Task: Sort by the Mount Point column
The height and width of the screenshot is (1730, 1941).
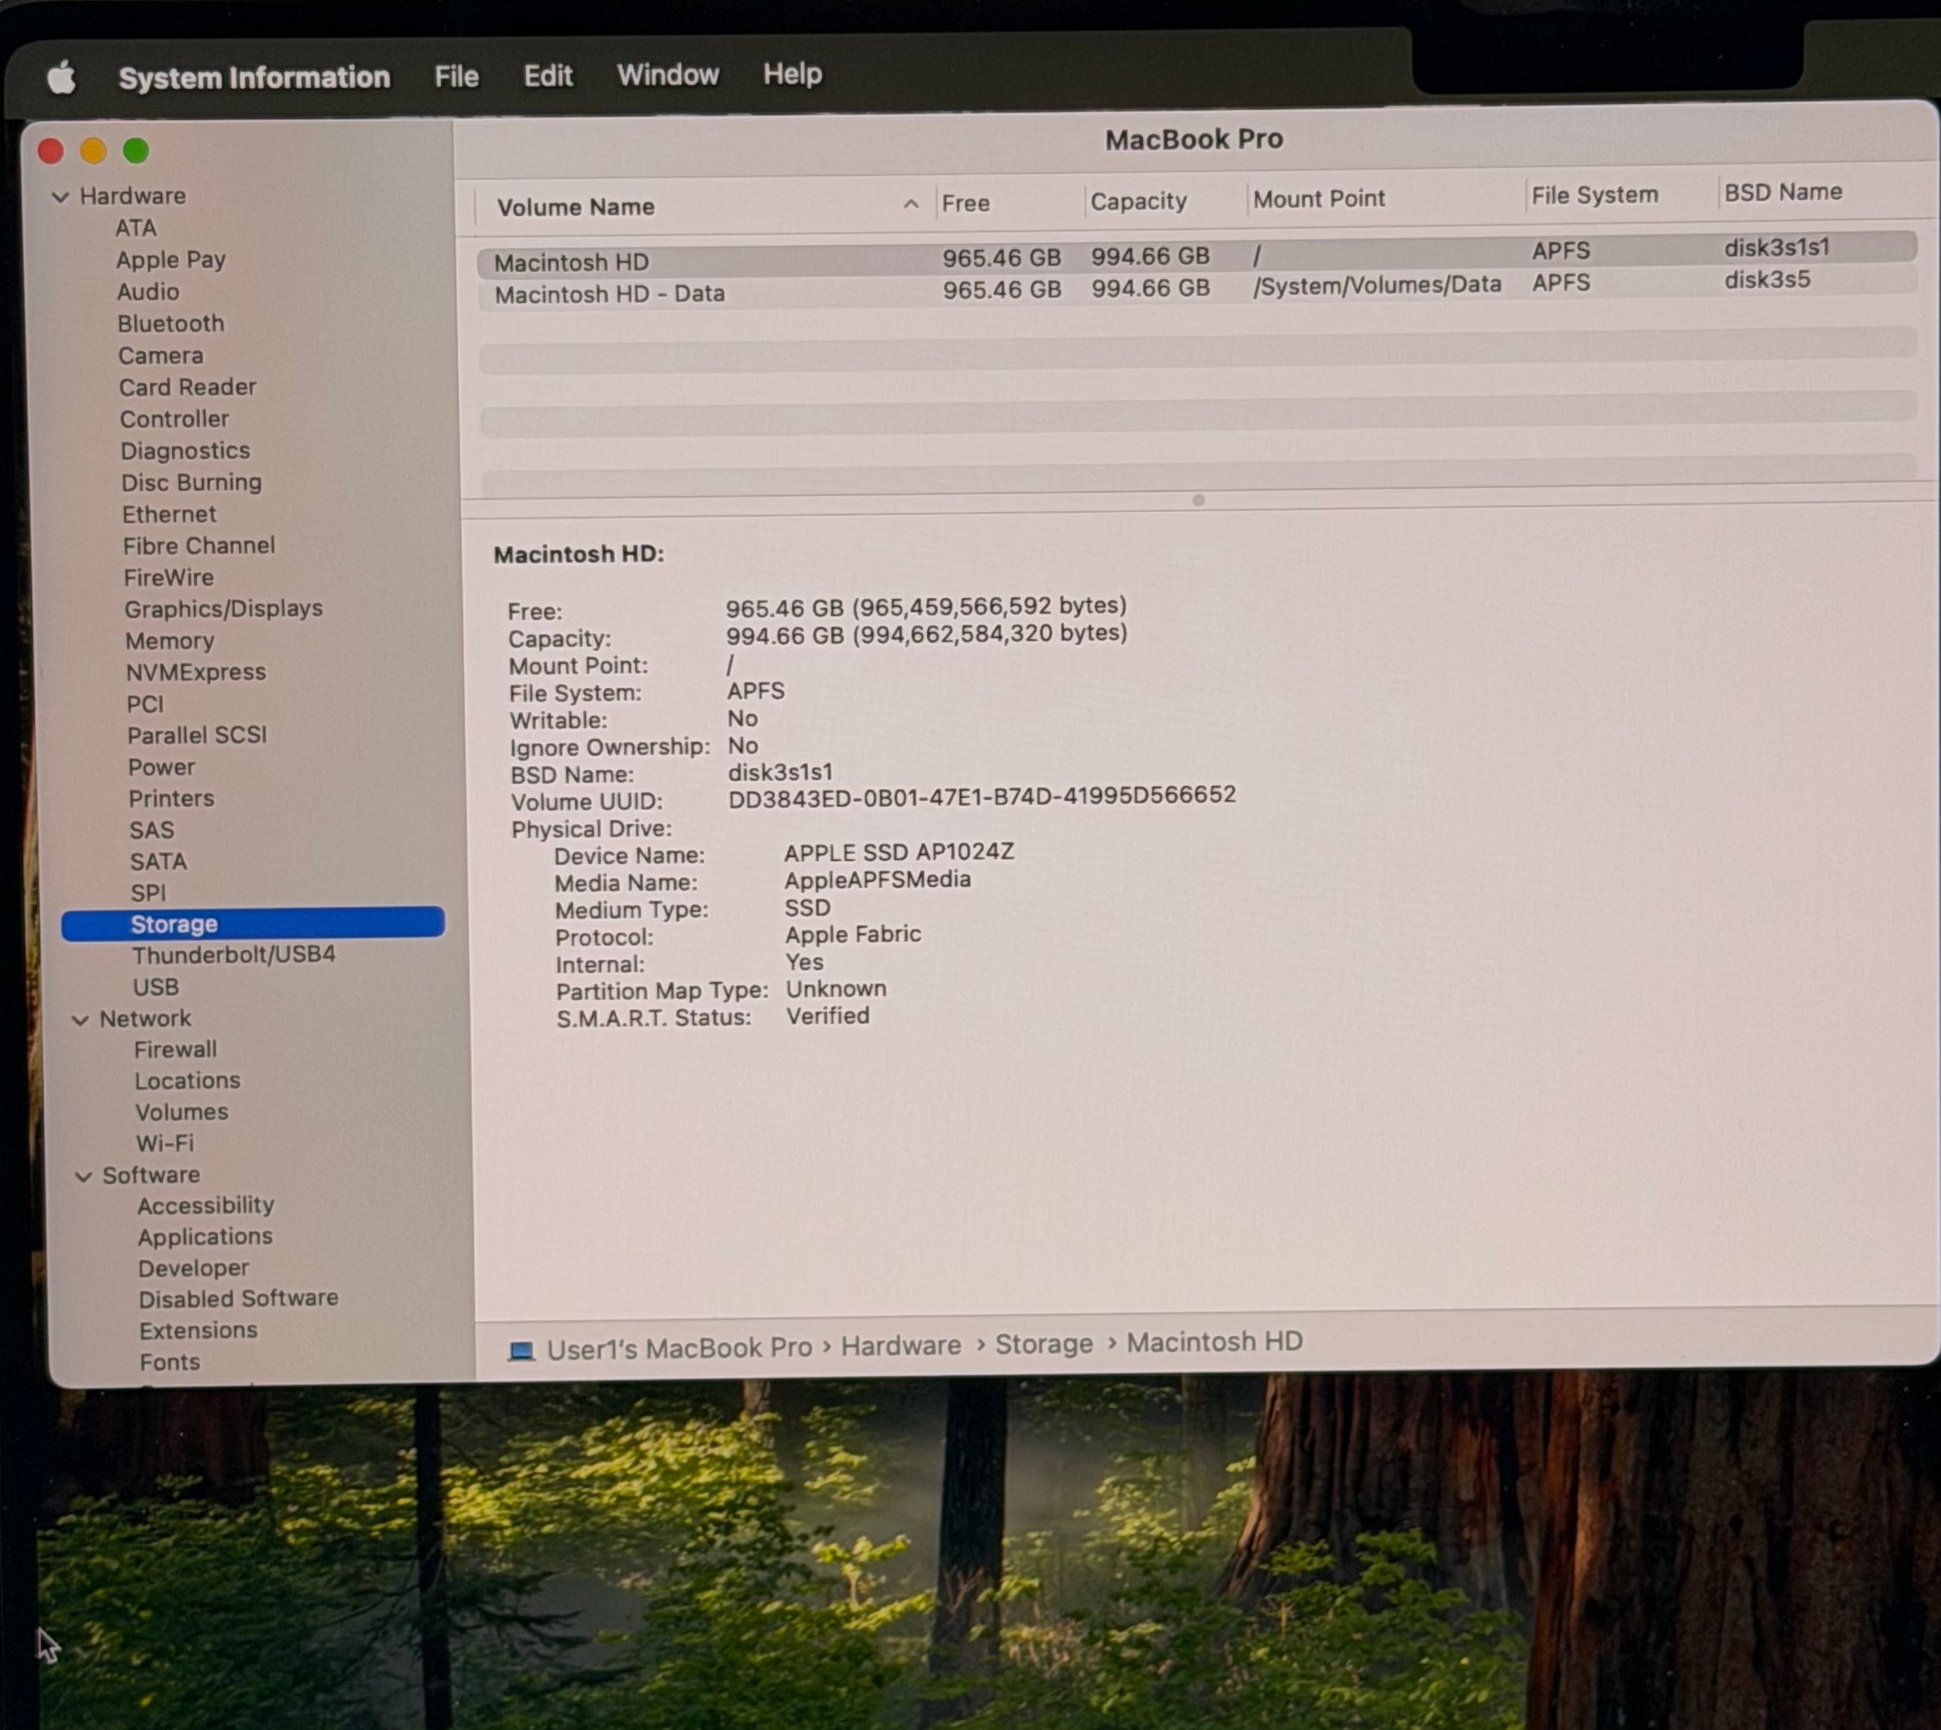Action: click(x=1318, y=198)
